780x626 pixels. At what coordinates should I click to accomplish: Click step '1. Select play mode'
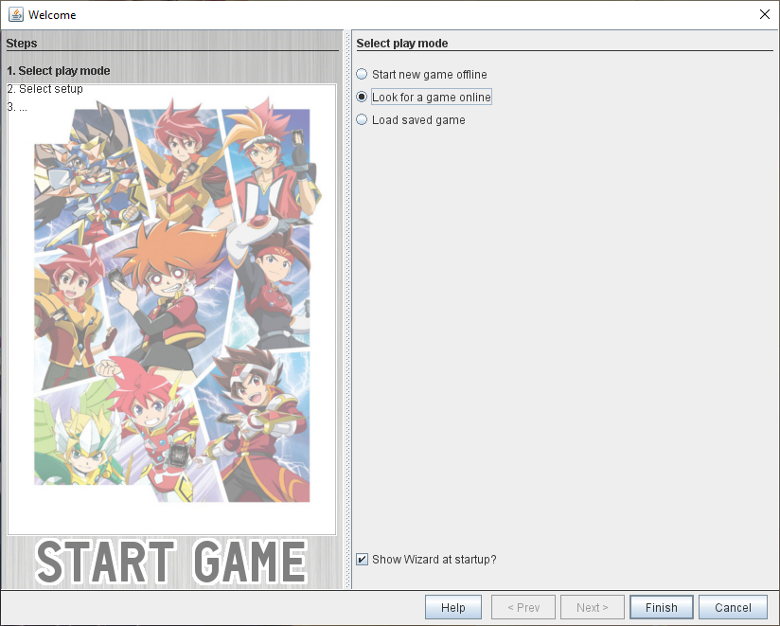pos(58,71)
